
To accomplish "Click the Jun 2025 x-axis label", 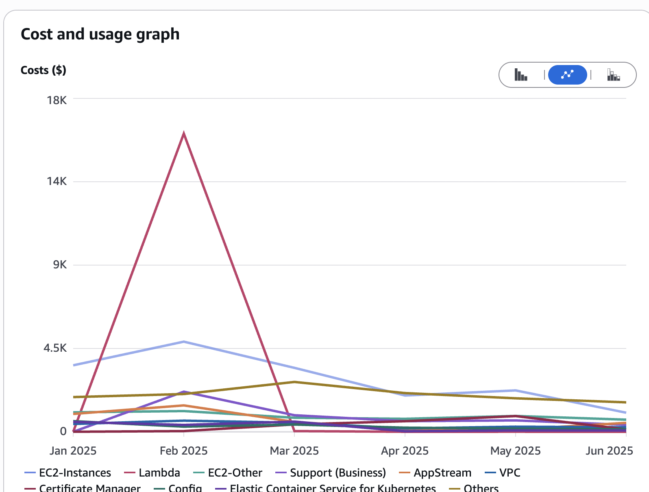I will 609,451.
